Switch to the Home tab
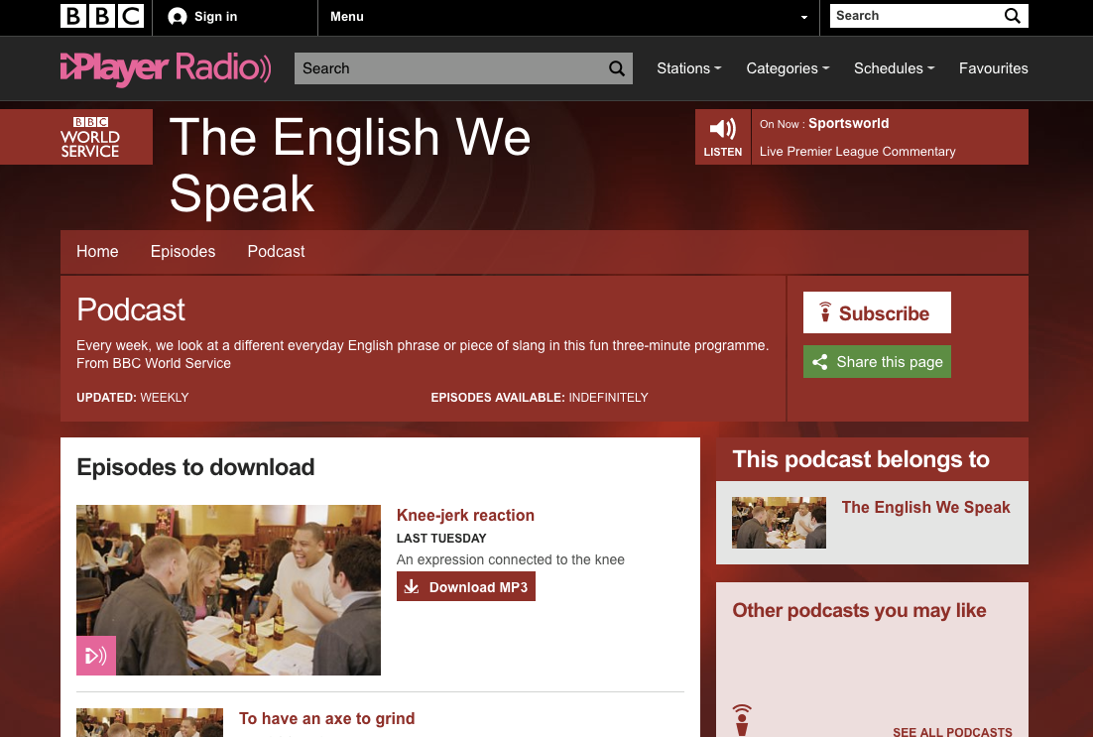The image size is (1093, 737). [97, 252]
